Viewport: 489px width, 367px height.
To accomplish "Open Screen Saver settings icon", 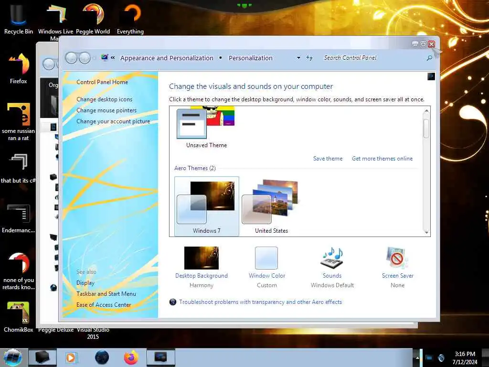I will coord(397,258).
